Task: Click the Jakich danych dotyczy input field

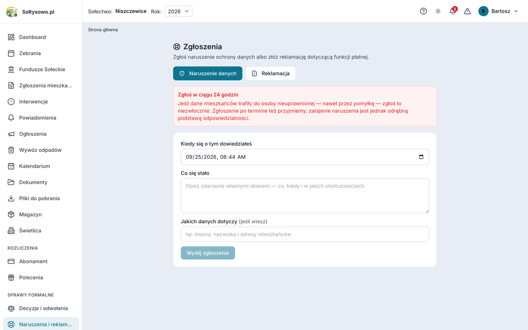Action: [305, 235]
